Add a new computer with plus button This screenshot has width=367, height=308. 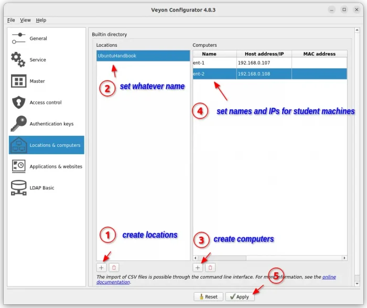pyautogui.click(x=198, y=268)
